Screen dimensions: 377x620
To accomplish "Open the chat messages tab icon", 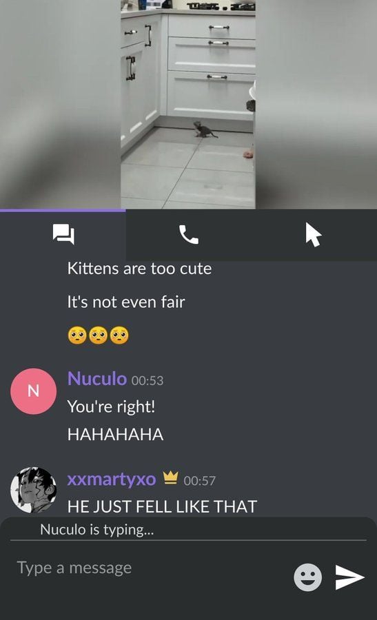I will pos(63,234).
